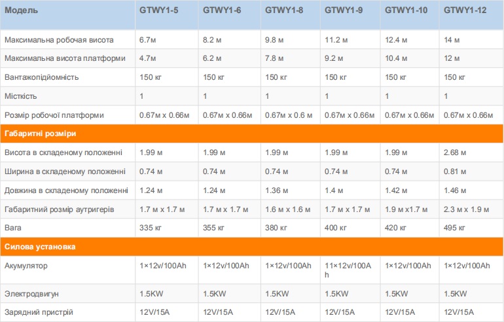Select the 'Акумулятор' row label
This screenshot has height=322, width=504.
click(26, 266)
